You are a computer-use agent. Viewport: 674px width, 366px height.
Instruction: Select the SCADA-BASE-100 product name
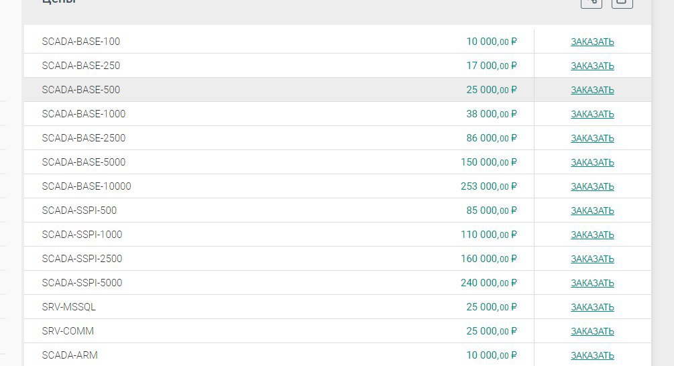(80, 42)
